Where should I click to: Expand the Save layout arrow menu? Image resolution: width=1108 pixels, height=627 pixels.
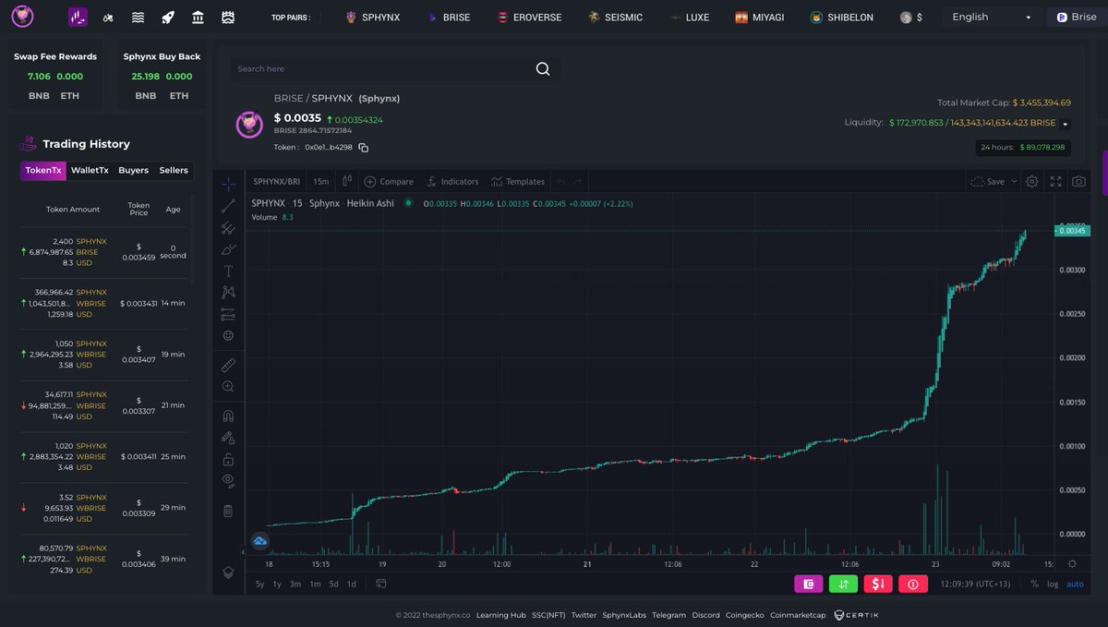(x=1014, y=182)
